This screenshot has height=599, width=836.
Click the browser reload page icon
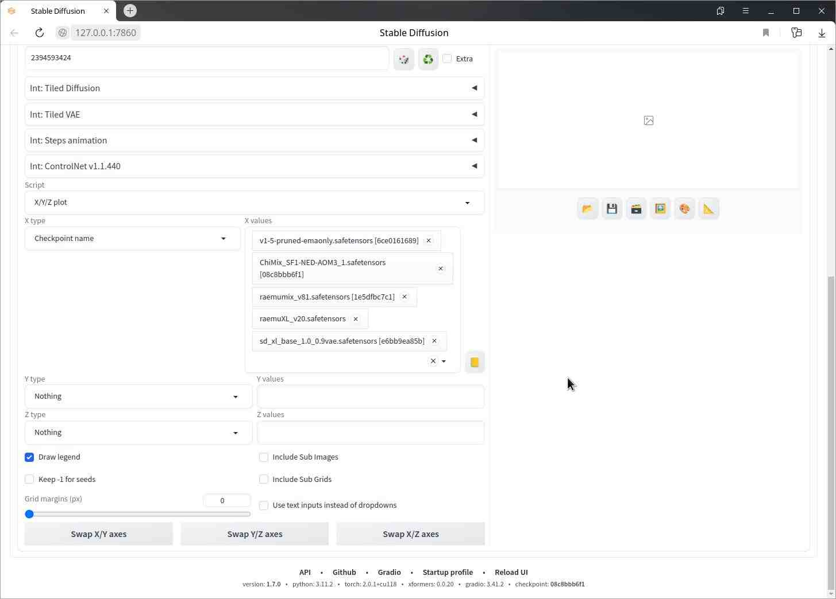pos(39,33)
